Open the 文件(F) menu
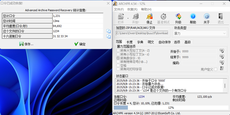The image size is (230, 115). click(119, 9)
